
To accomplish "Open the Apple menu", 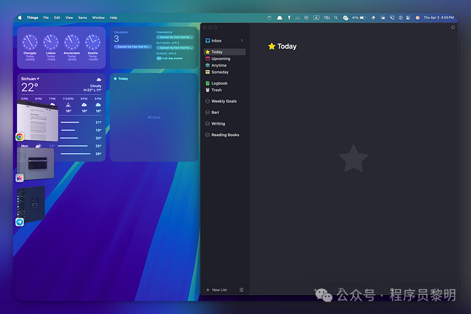I will [20, 18].
